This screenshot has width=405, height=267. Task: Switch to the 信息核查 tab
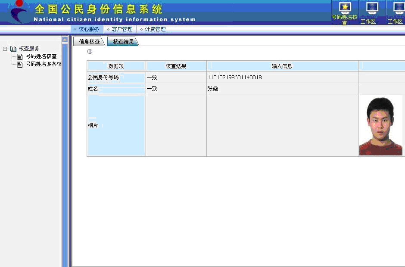coord(89,41)
